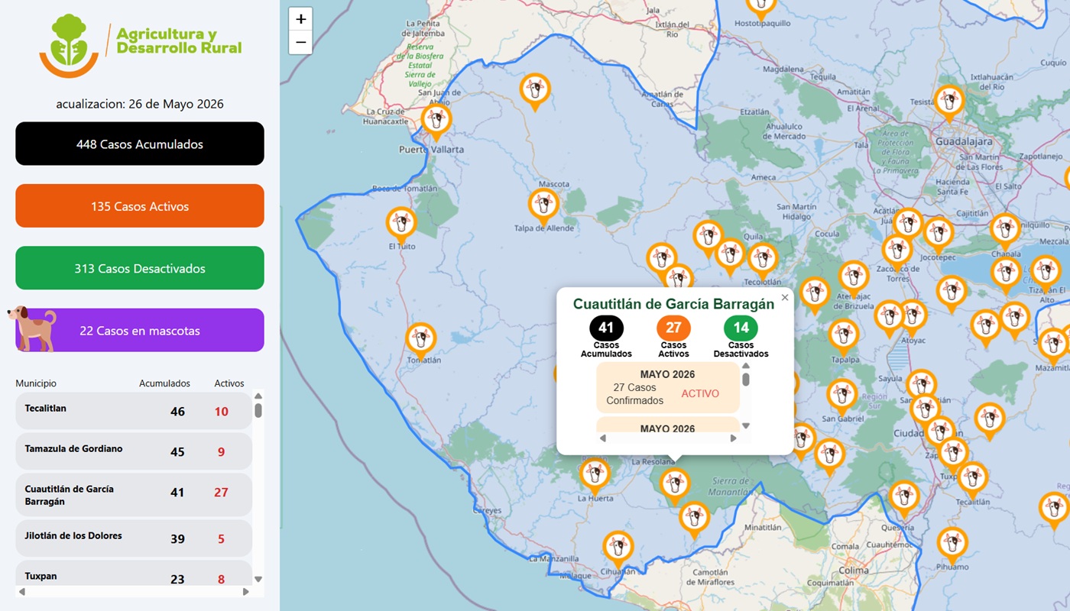This screenshot has height=611, width=1070.
Task: Click the Activos column header
Action: point(229,383)
